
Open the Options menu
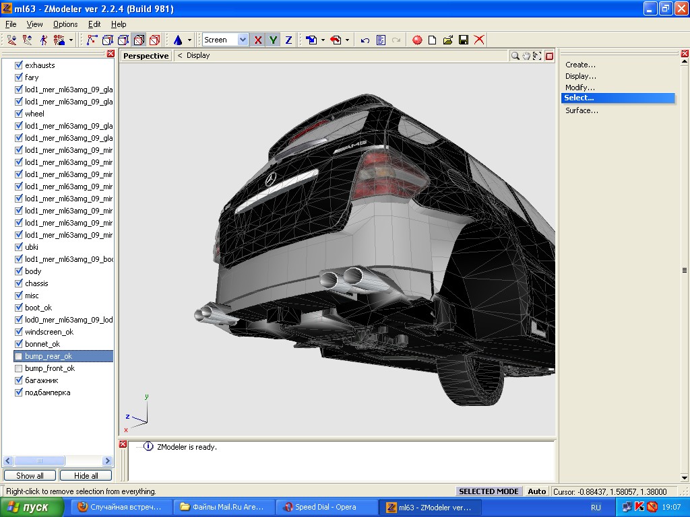[x=65, y=24]
